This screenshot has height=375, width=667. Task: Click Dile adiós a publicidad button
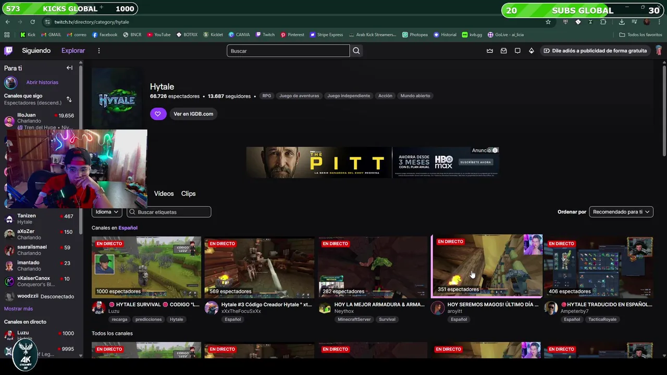tap(595, 51)
